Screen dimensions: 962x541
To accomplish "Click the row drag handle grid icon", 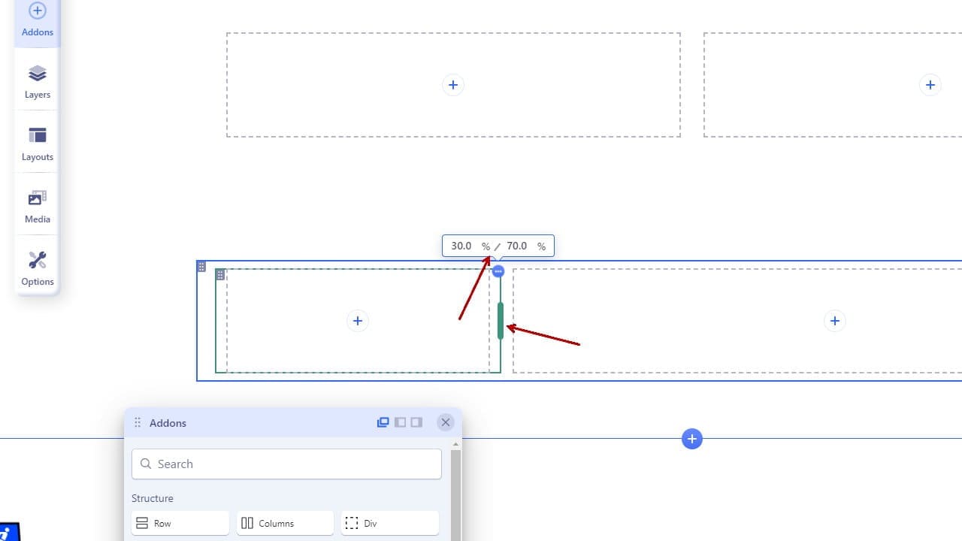I will [x=201, y=267].
